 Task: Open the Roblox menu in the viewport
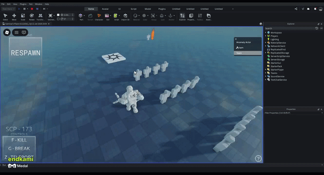coord(7,32)
